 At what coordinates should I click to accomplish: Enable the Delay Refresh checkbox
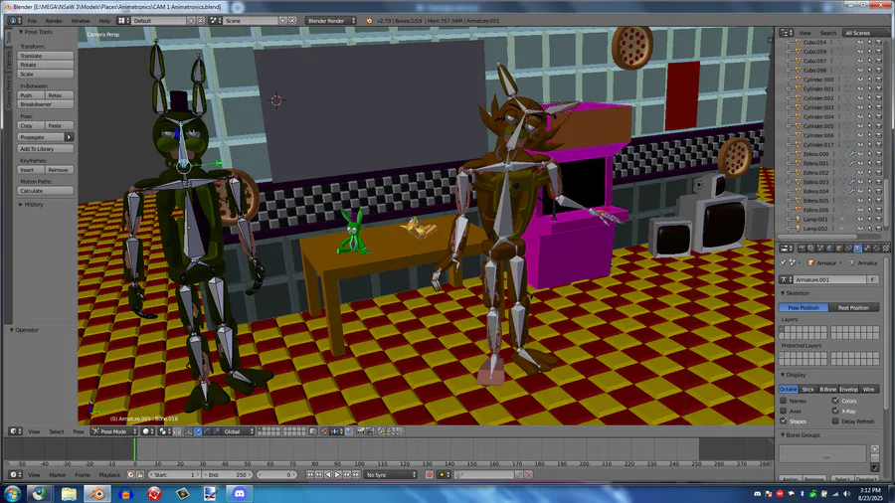coord(835,421)
